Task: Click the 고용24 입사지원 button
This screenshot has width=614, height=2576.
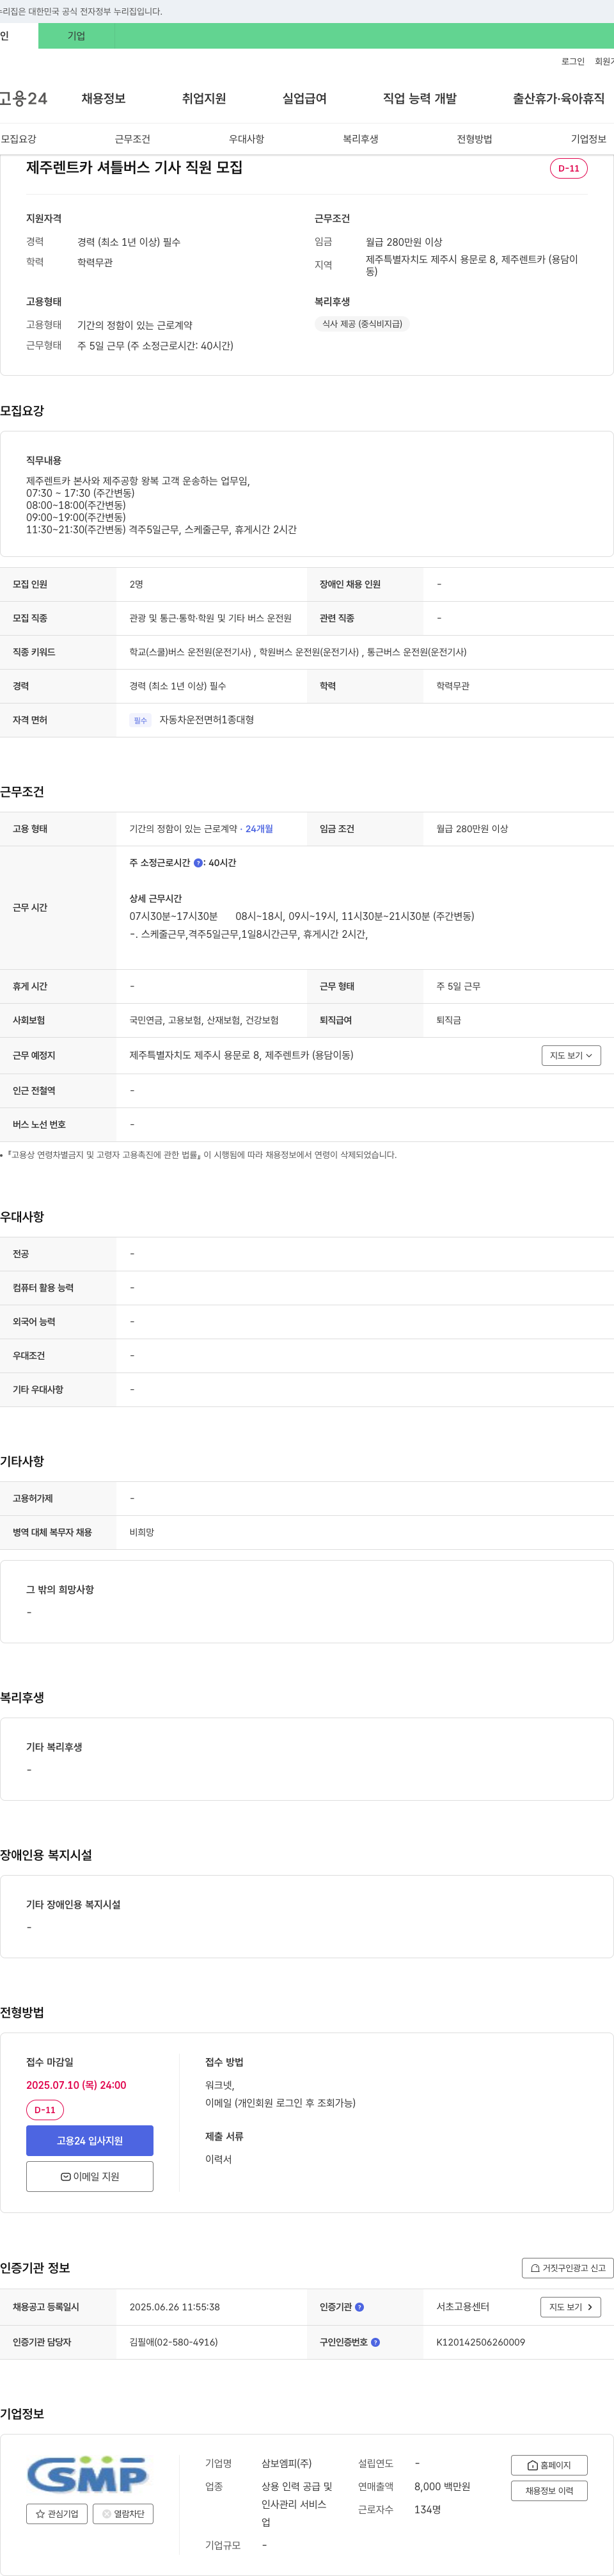Action: (90, 2140)
